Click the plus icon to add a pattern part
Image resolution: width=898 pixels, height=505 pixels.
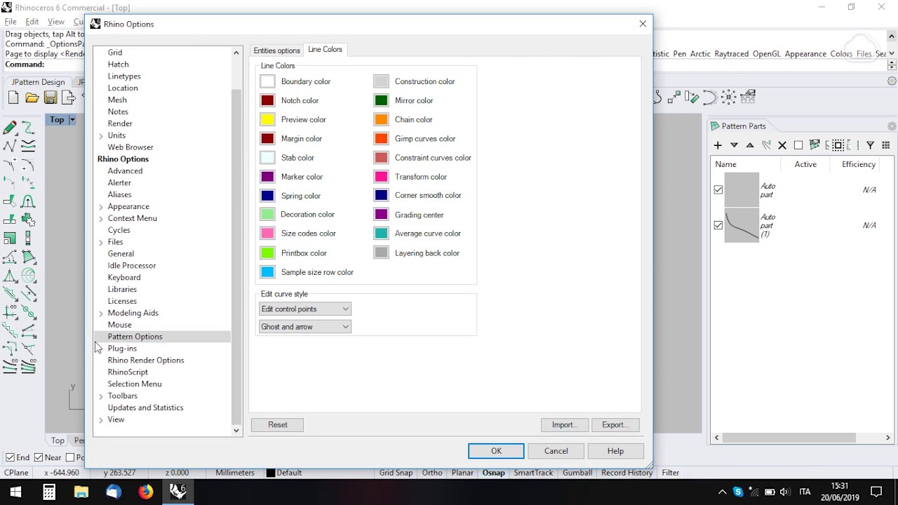pos(718,145)
